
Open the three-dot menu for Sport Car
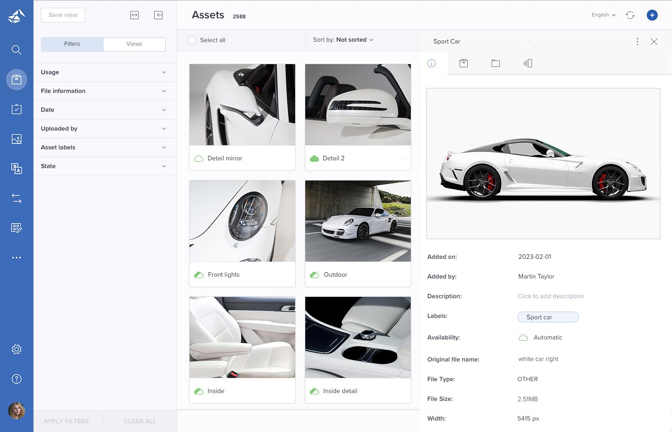click(637, 42)
